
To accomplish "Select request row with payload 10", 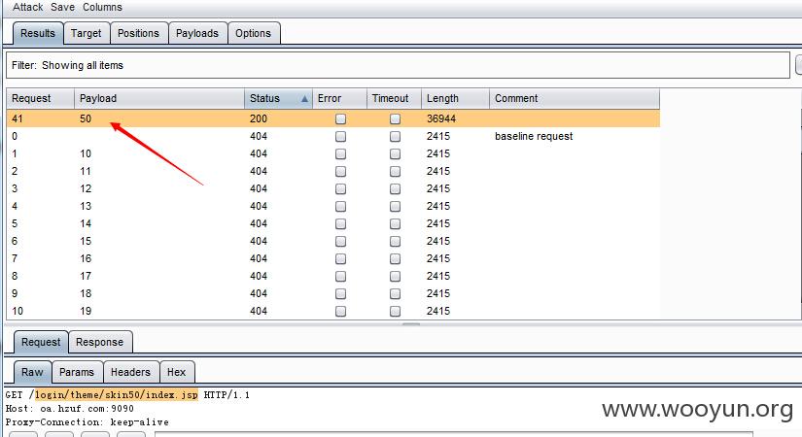I will pyautogui.click(x=333, y=153).
